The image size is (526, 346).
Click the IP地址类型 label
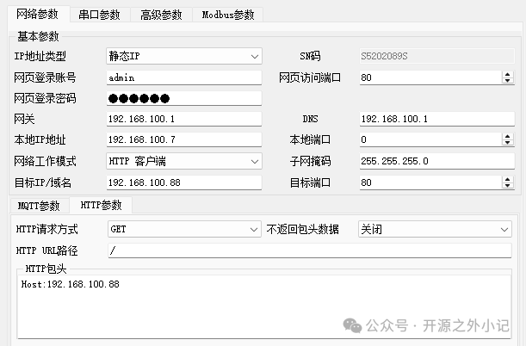click(40, 56)
